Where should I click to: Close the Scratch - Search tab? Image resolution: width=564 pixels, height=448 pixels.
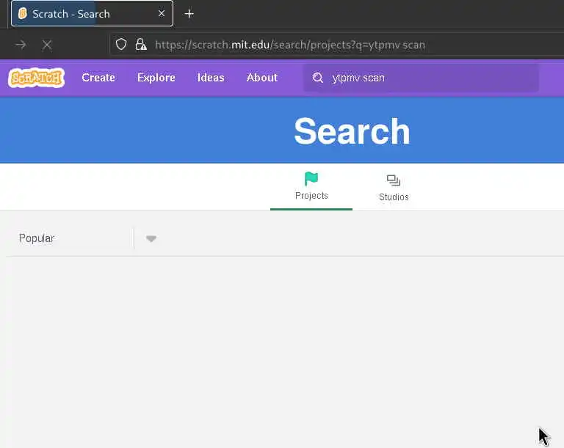(162, 13)
